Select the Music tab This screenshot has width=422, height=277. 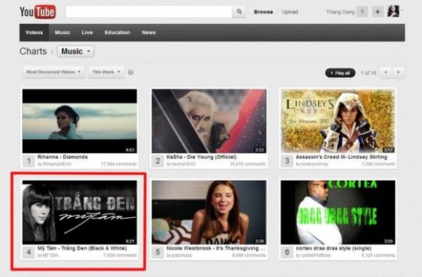pos(63,32)
